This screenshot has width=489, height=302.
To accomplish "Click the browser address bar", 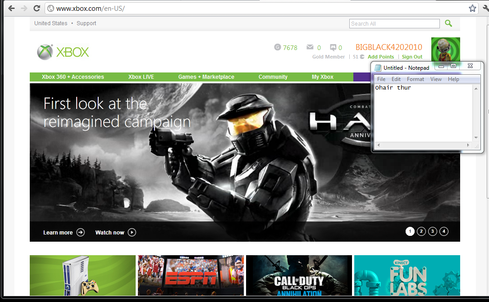I will point(260,9).
